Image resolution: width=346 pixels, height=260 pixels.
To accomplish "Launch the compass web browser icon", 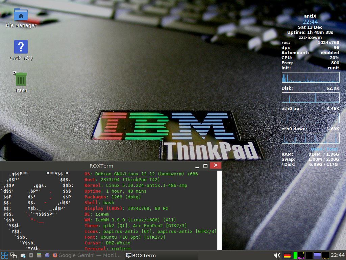I will pyautogui.click(x=47, y=255).
